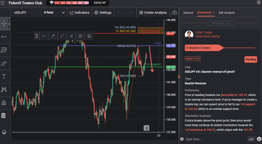Choose the trend line with midpoint tool
Viewport: 262px width, 144px height.
(53, 36)
